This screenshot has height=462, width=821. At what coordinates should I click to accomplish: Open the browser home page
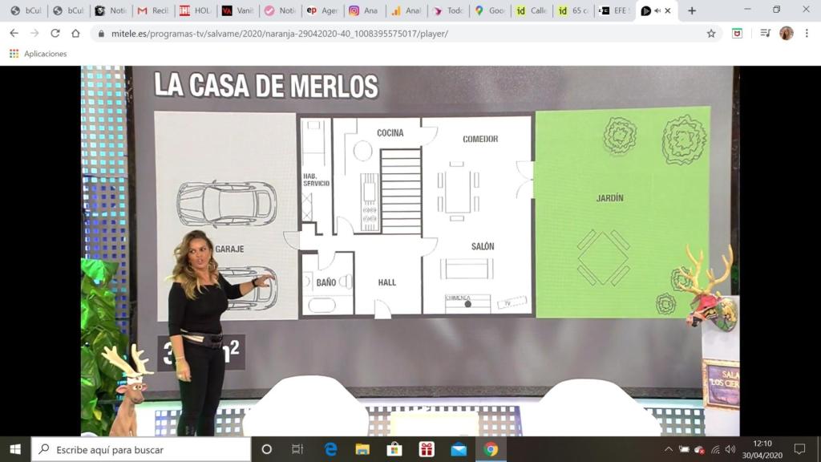(76, 33)
